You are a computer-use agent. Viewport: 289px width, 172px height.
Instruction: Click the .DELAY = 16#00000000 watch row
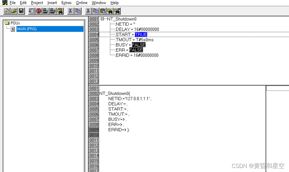(137, 29)
